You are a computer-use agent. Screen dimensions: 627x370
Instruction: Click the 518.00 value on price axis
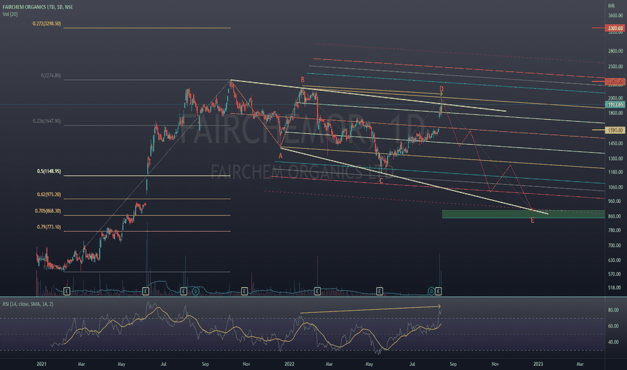[x=615, y=288]
